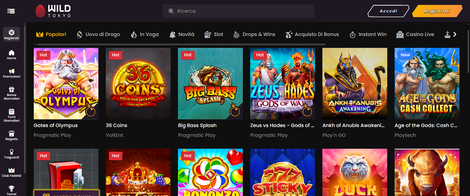Click the Drops & Wins icon
Viewport: 470px width, 196px height.
click(236, 34)
